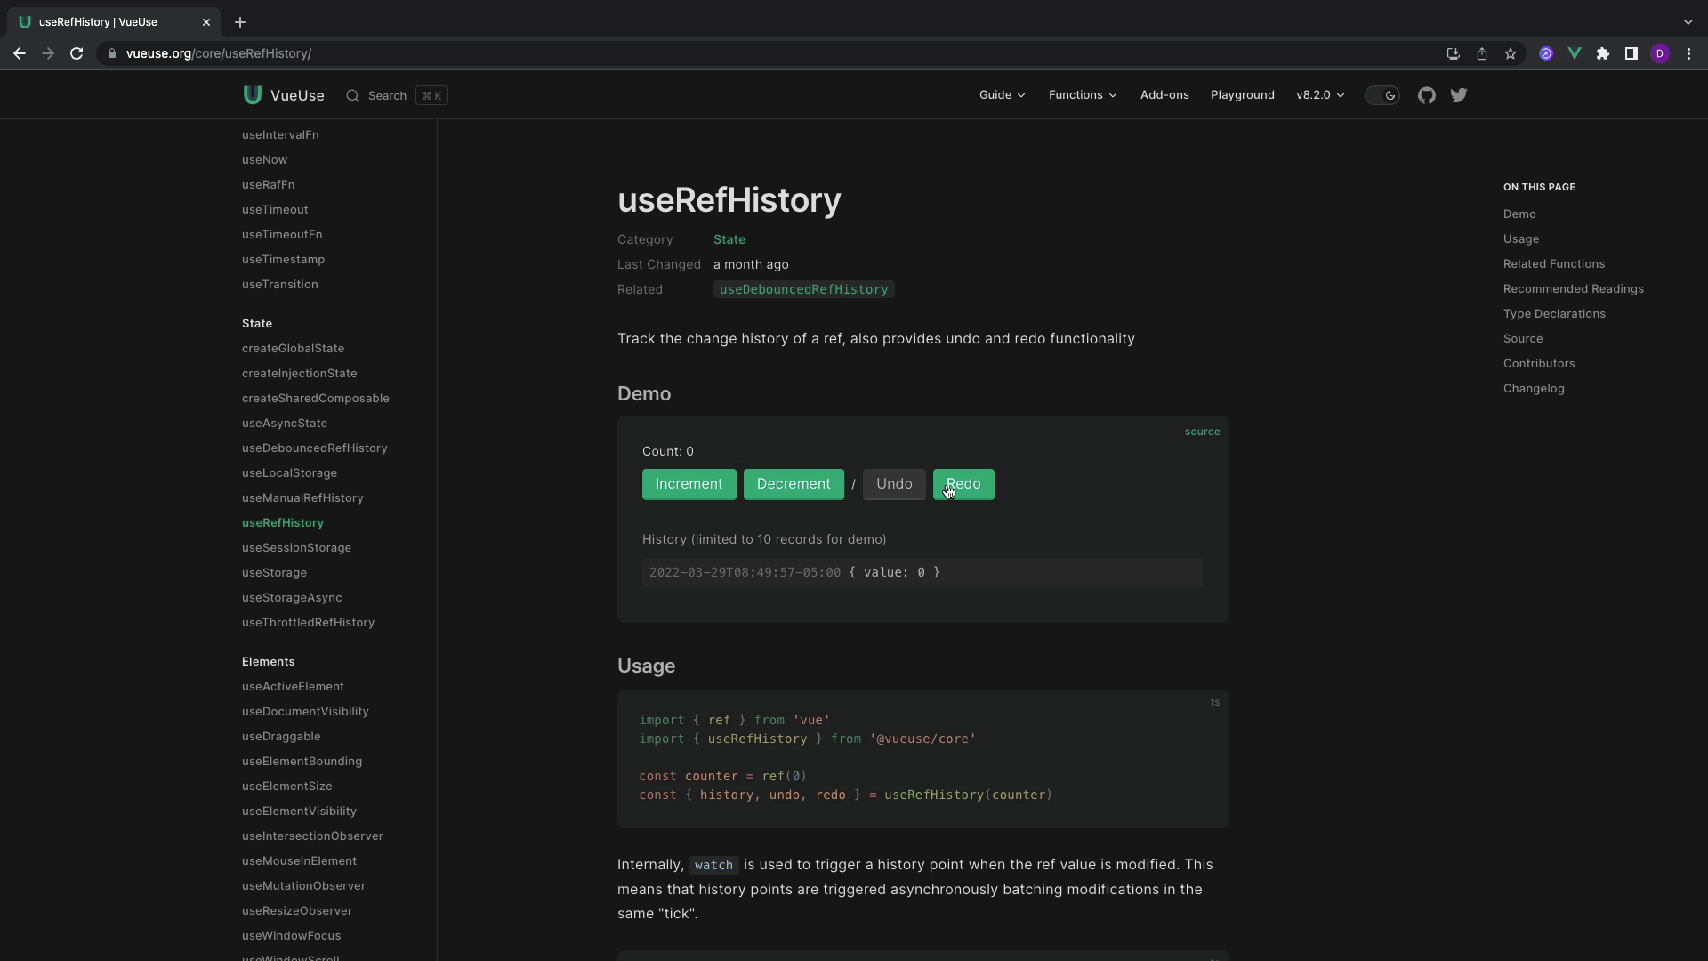
Task: Select useNow in the sidebar
Action: coord(264,160)
